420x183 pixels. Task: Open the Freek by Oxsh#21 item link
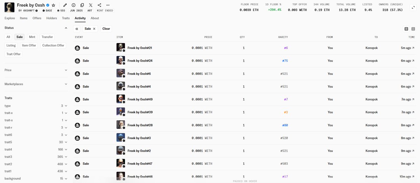point(140,48)
